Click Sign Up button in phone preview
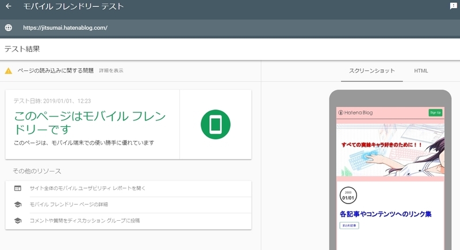Image resolution: width=460 pixels, height=250 pixels. point(435,112)
